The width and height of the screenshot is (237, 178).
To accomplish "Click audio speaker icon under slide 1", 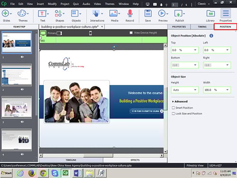I will point(22,57).
